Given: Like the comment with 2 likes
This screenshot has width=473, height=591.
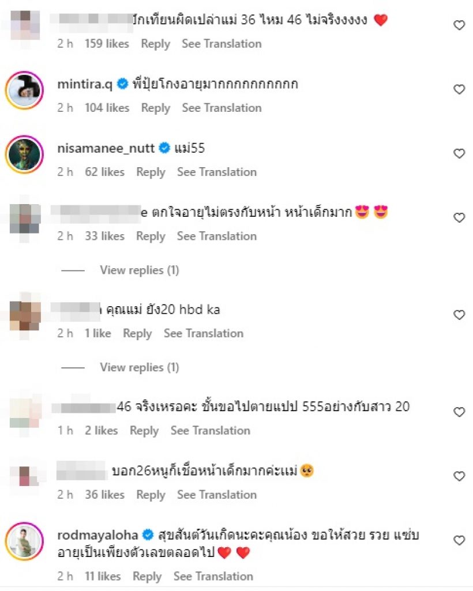Looking at the screenshot, I should (459, 412).
